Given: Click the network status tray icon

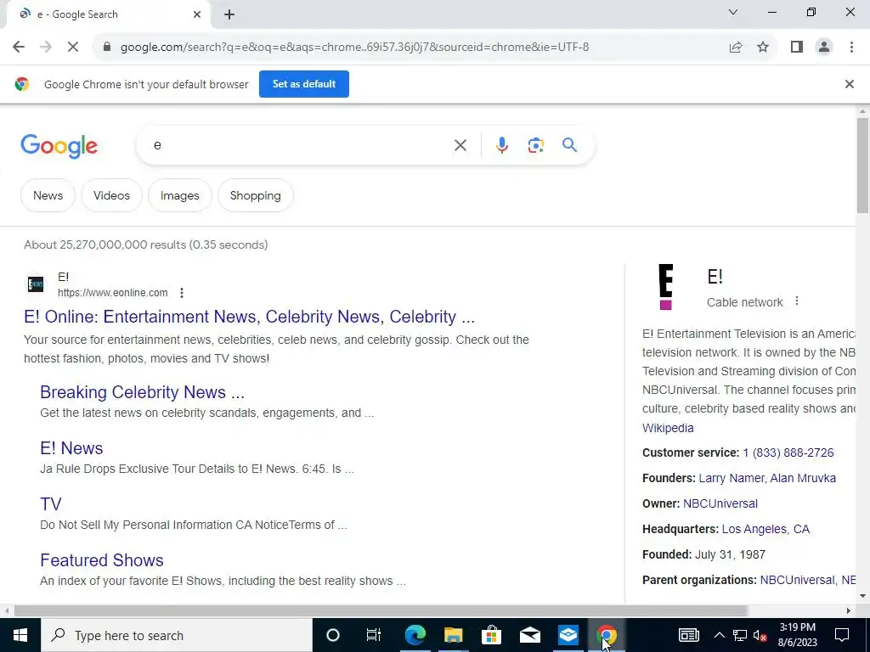Looking at the screenshot, I should click(740, 635).
